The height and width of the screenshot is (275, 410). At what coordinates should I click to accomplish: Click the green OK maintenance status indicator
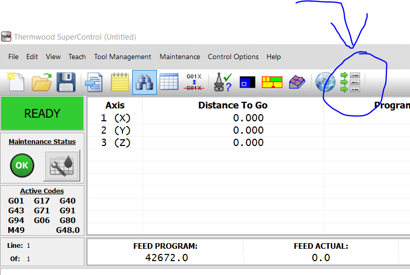coord(22,166)
